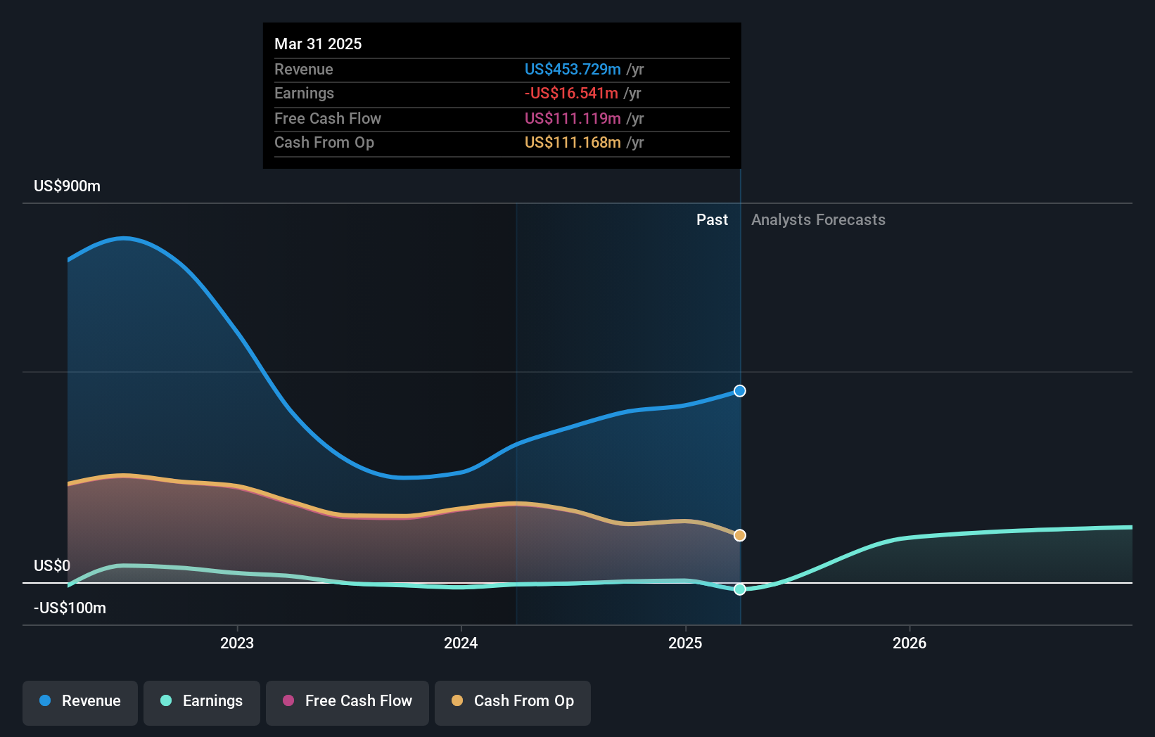The width and height of the screenshot is (1155, 737).
Task: Click the US$900m axis label
Action: pos(68,186)
